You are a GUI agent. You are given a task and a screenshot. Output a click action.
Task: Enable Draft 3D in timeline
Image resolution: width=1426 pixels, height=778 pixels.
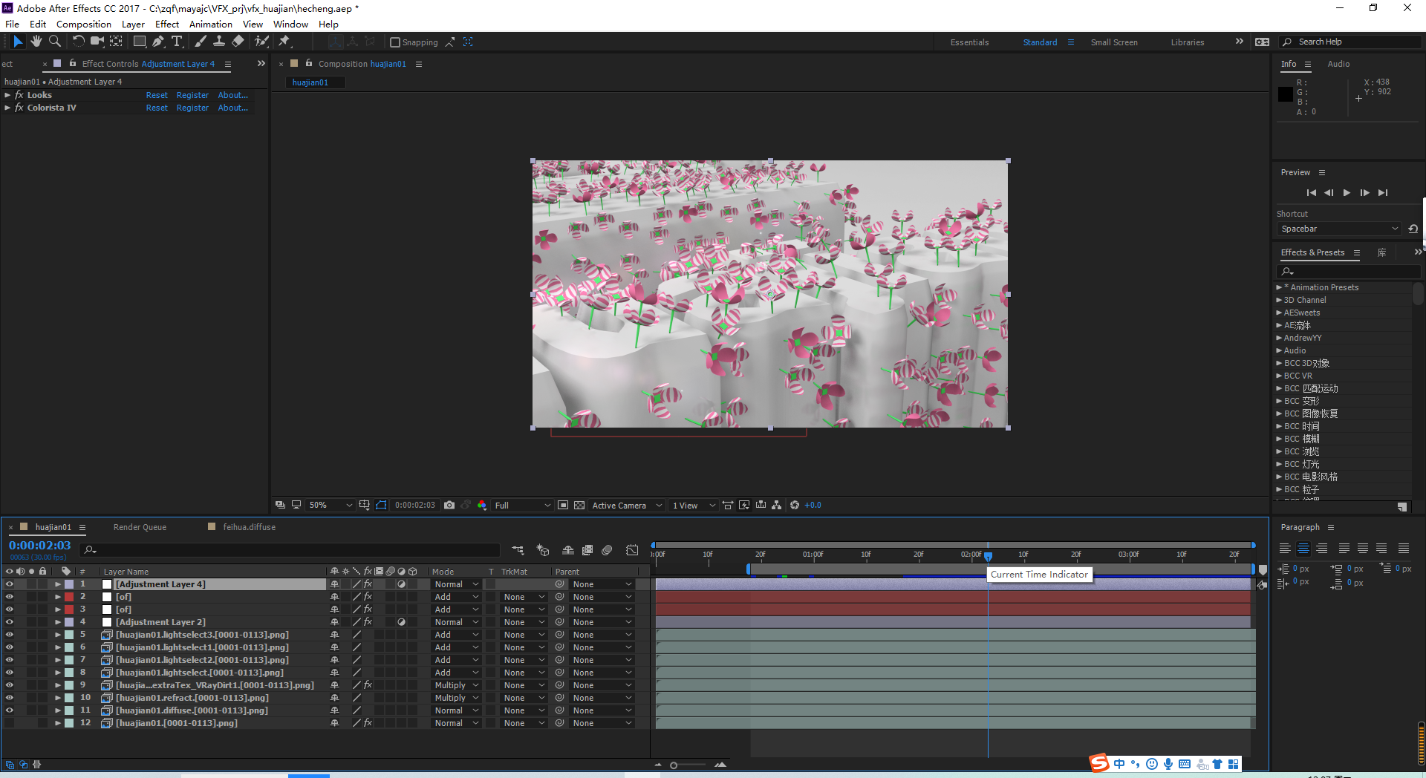point(543,550)
